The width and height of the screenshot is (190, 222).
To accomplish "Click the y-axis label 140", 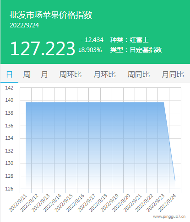I will tap(9, 100).
